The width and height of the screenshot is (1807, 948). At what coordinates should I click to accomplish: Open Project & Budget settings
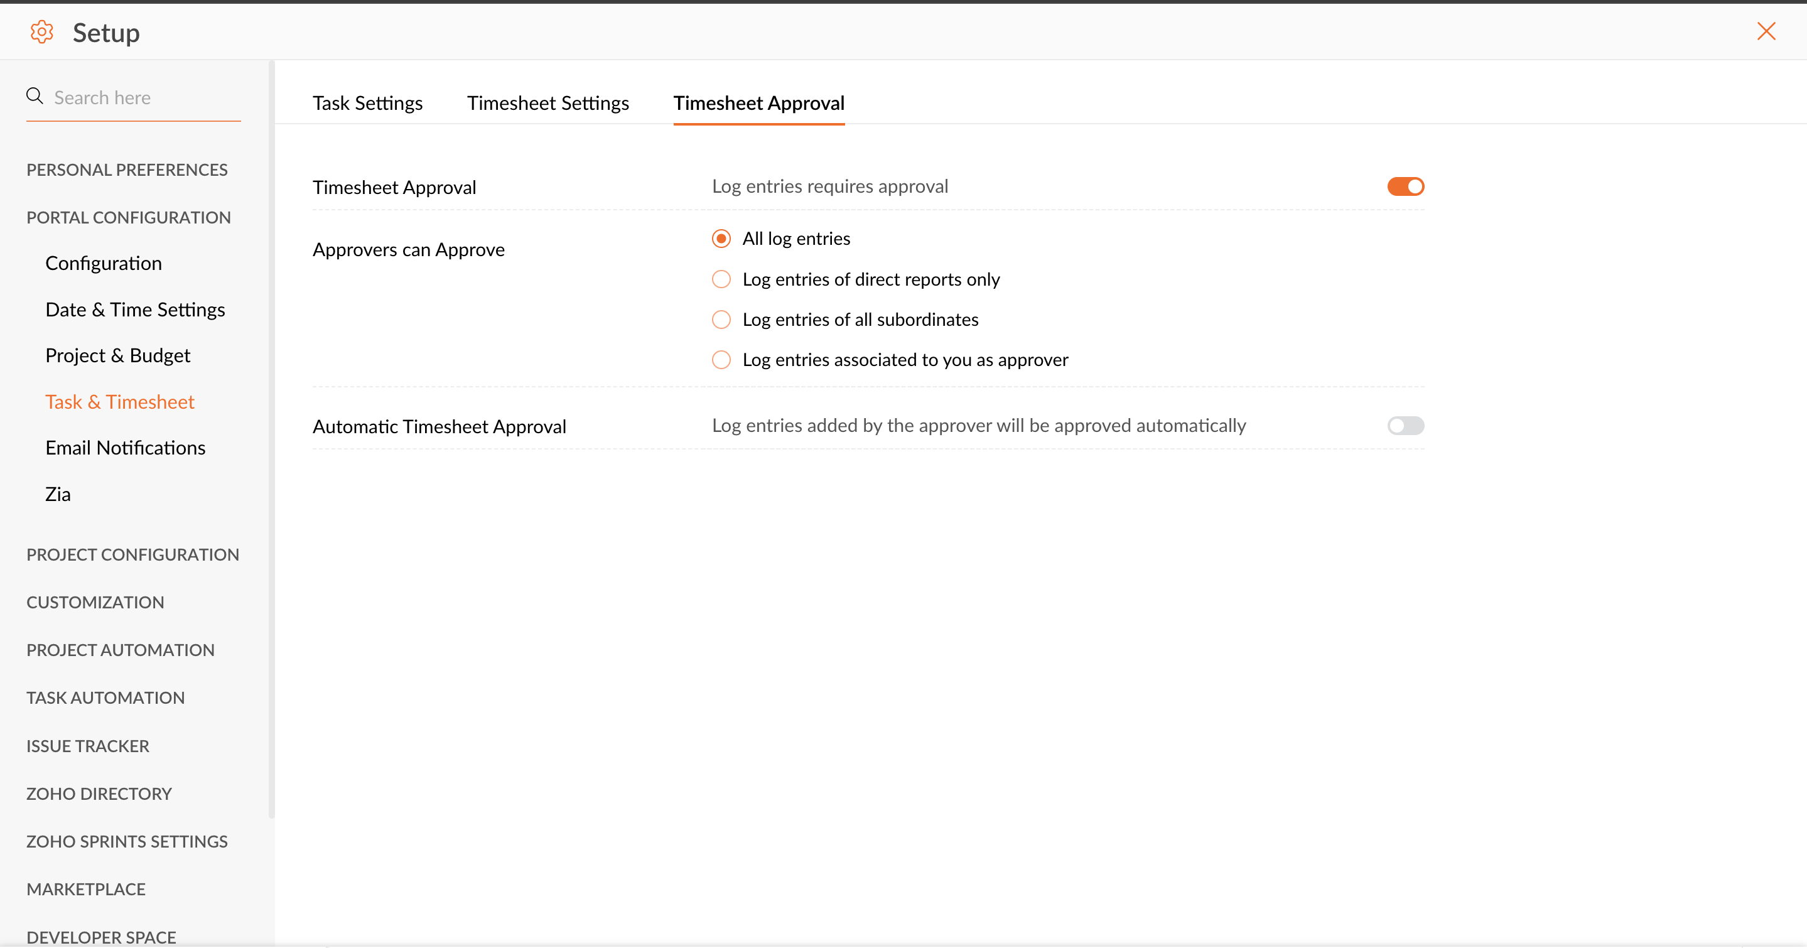click(x=118, y=355)
